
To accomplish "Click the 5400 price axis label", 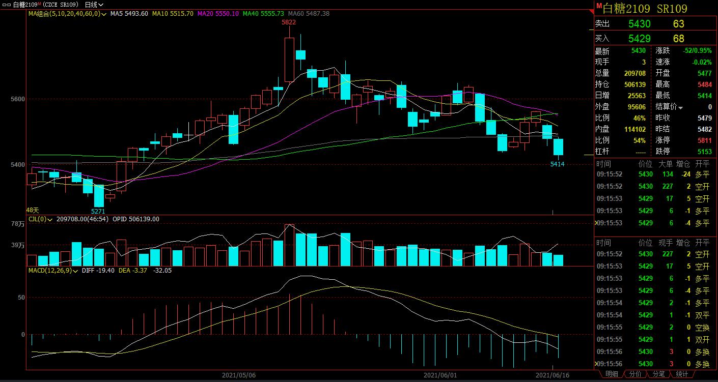I will [17, 165].
